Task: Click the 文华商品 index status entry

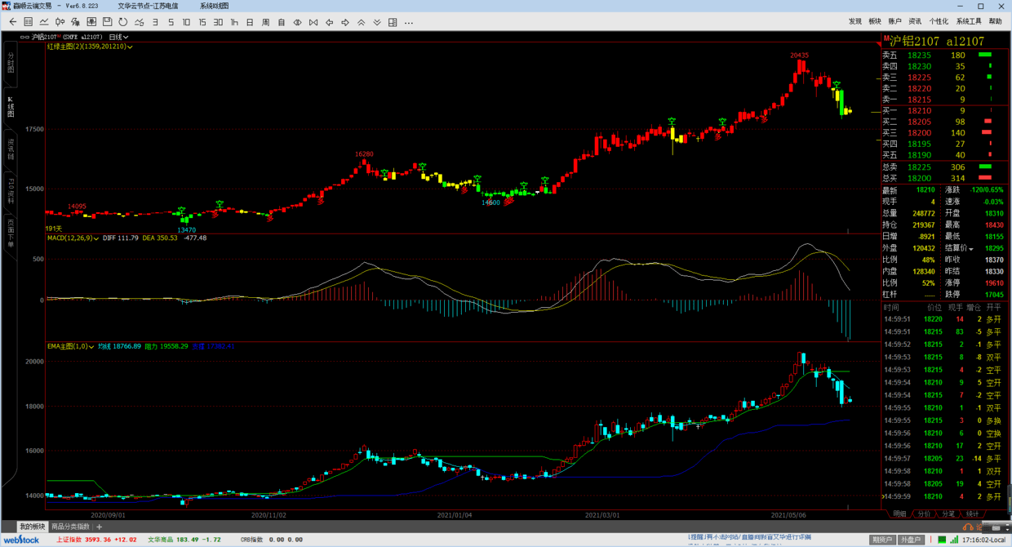Action: (184, 540)
